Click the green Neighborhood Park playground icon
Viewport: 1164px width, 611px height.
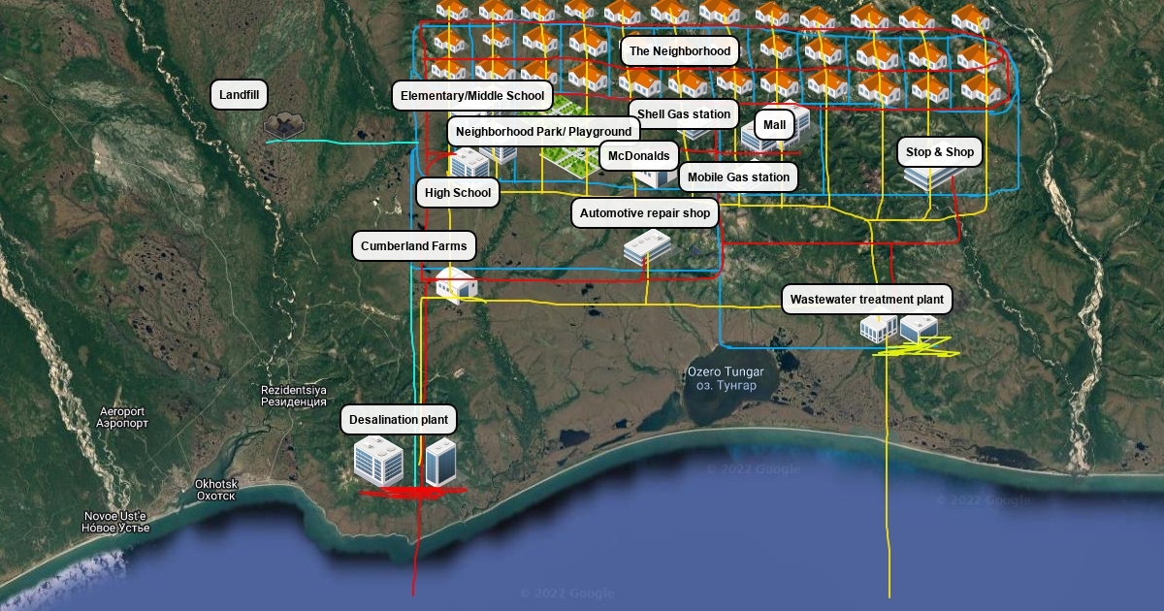pyautogui.click(x=568, y=159)
